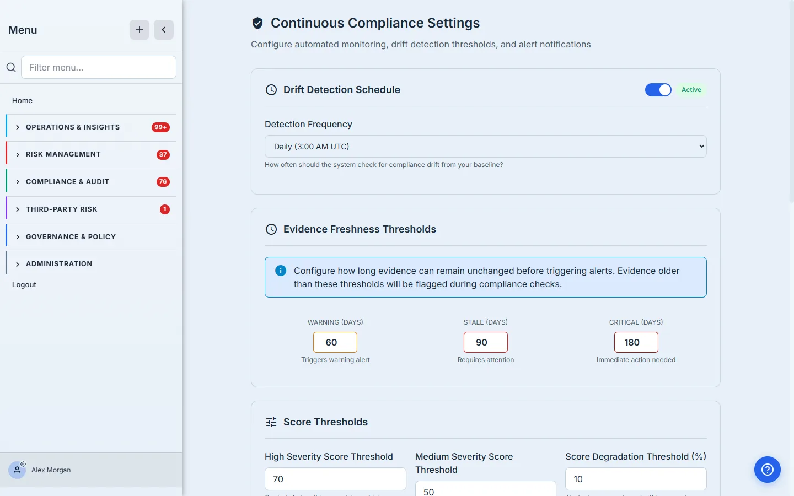
Task: Open the COMPLIANCE & AUDIT menu section
Action: [x=92, y=182]
